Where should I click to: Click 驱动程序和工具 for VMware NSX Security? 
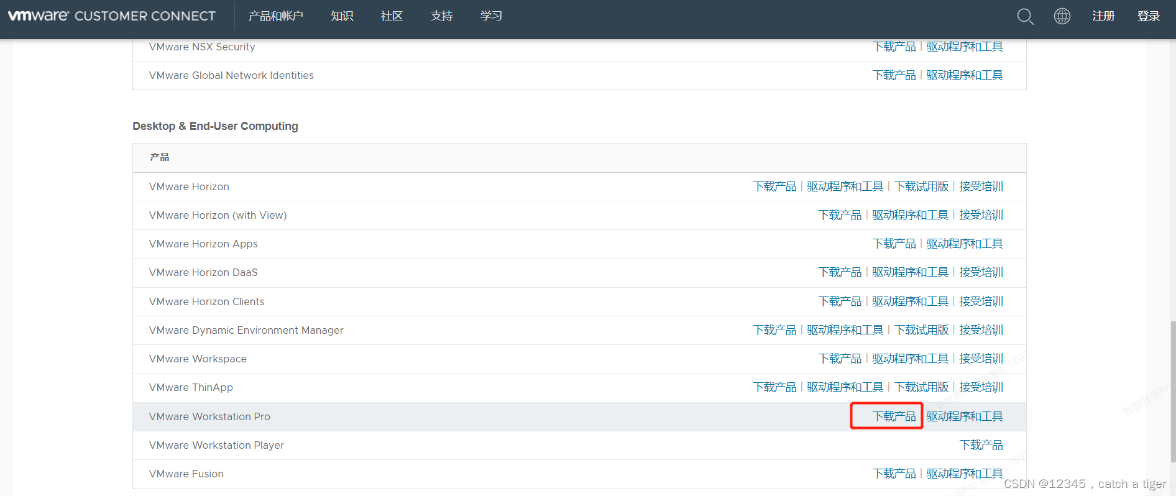[x=965, y=47]
